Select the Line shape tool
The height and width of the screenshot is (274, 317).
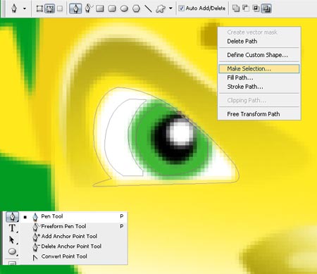[148, 8]
